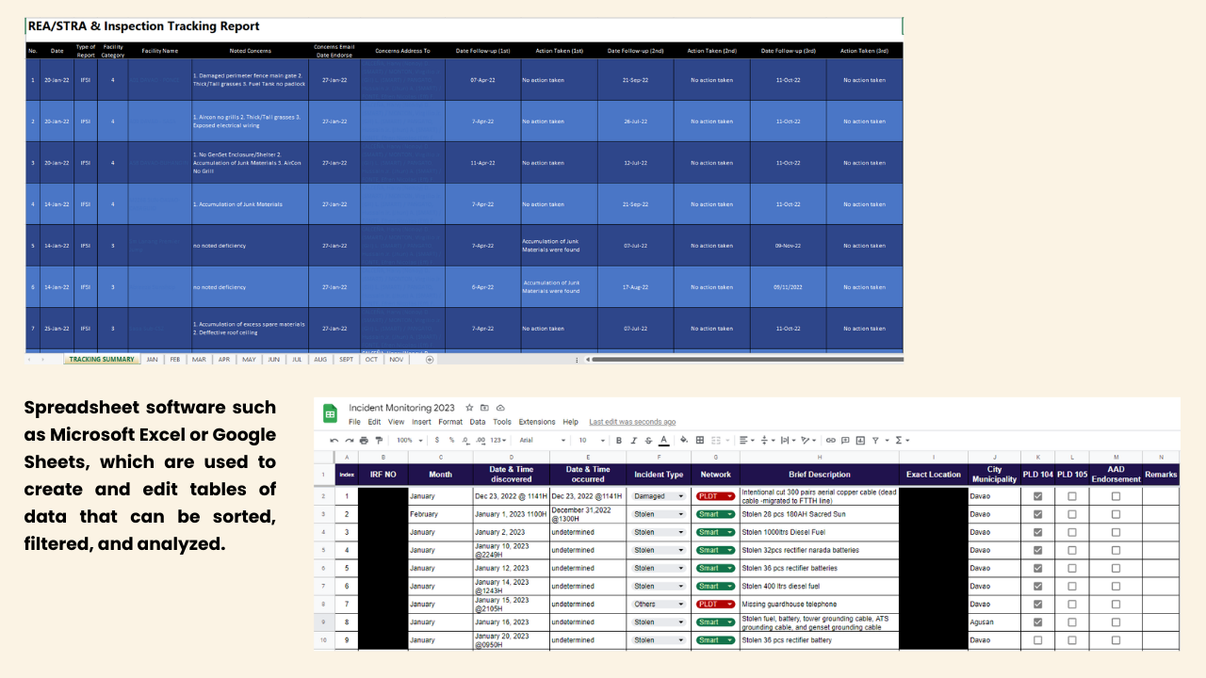Open Incident Type Others dropdown in row 7
This screenshot has height=678, width=1206.
[x=658, y=604]
